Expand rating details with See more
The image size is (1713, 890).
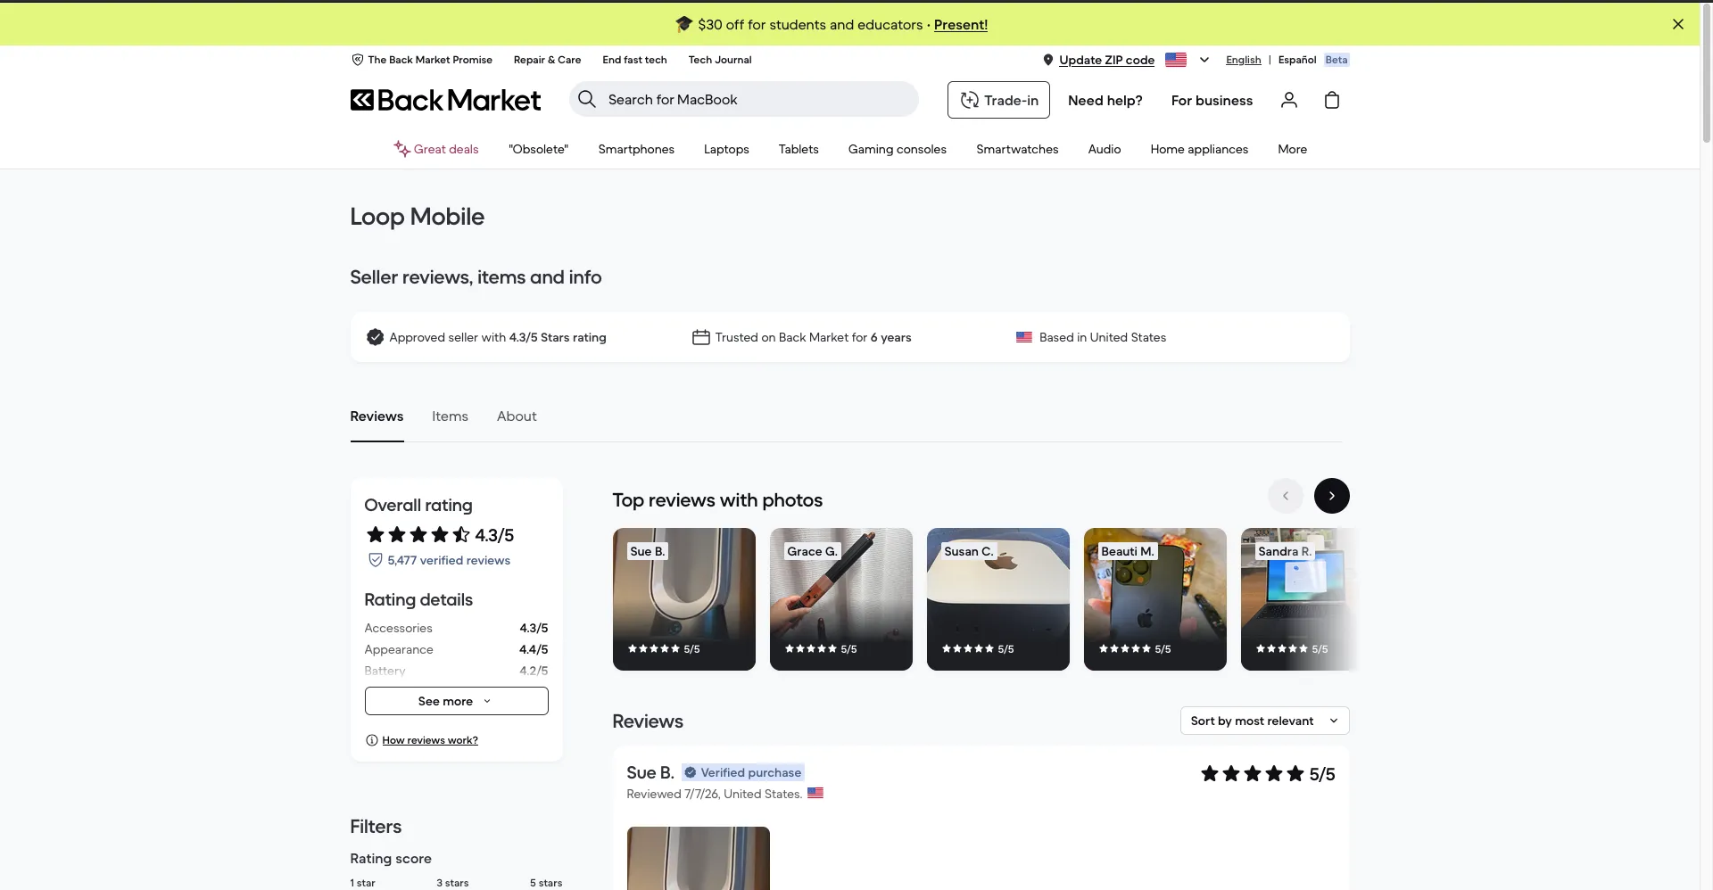pos(456,701)
